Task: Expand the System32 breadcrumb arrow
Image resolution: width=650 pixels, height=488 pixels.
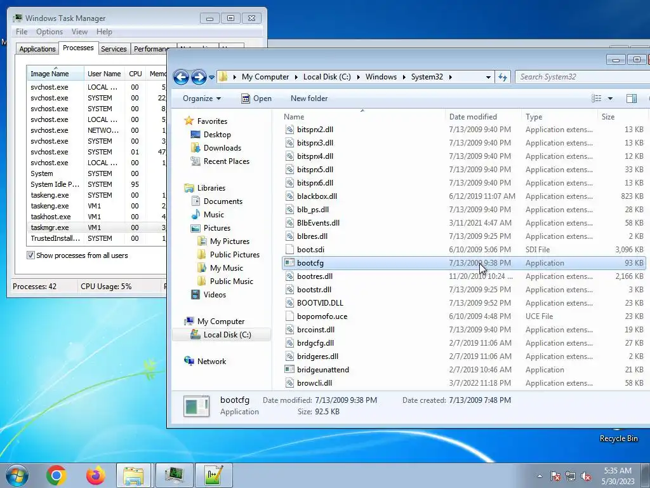Action: coord(450,77)
